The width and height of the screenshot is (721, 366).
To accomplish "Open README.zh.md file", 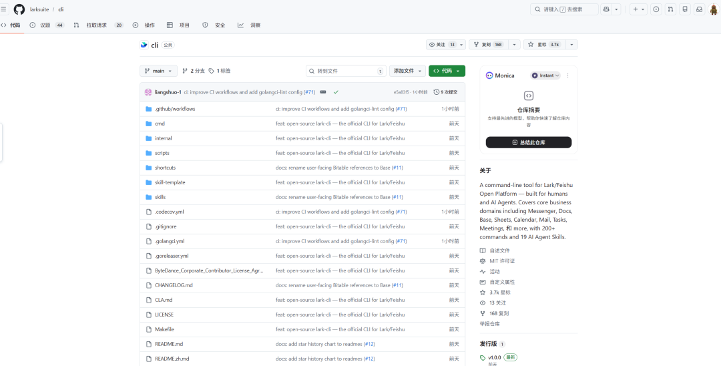I will (x=172, y=358).
